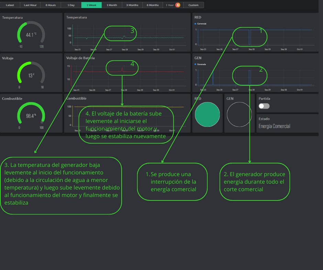This screenshot has width=323, height=270.
Task: Select the 1 Week tab
Action: 91,5
